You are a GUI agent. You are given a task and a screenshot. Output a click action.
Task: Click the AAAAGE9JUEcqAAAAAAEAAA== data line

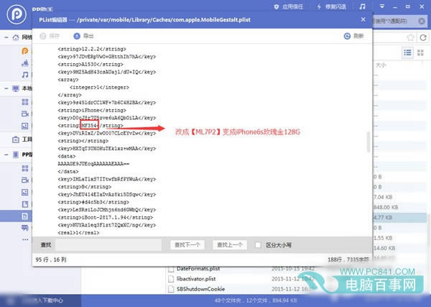93,164
